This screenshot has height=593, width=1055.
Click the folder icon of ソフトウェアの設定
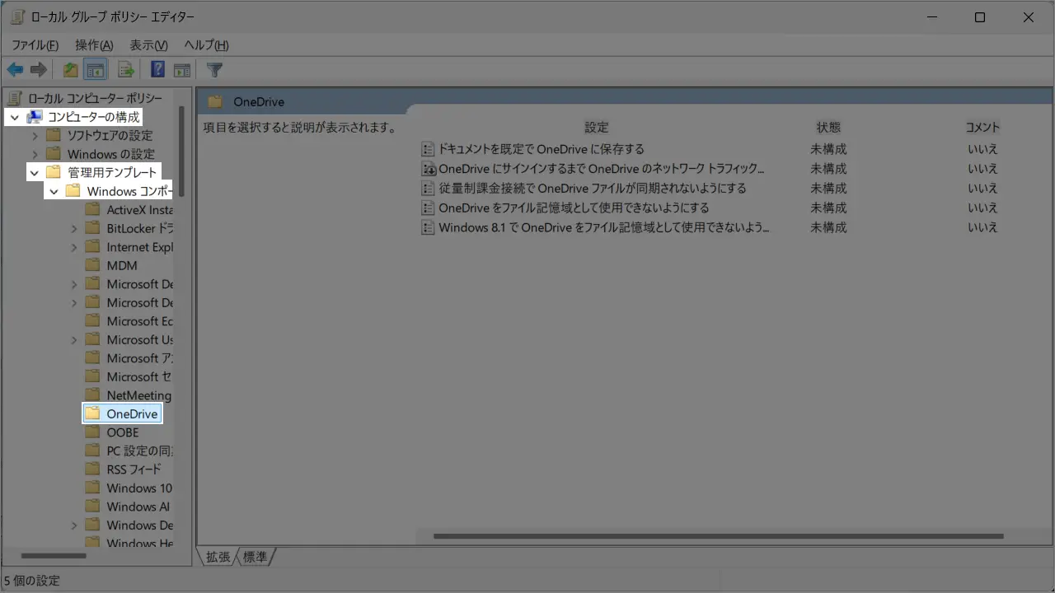pos(54,135)
